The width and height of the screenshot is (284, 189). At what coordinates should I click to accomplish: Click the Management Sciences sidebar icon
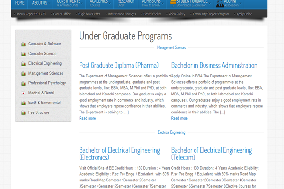click(x=23, y=73)
